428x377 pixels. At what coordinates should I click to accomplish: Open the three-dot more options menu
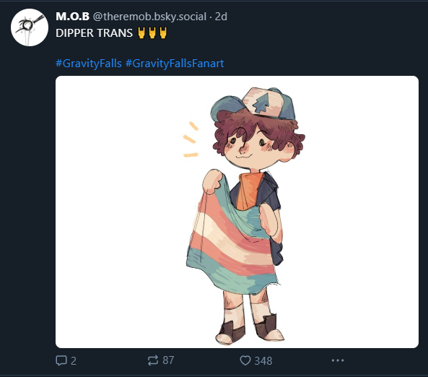pyautogui.click(x=338, y=360)
